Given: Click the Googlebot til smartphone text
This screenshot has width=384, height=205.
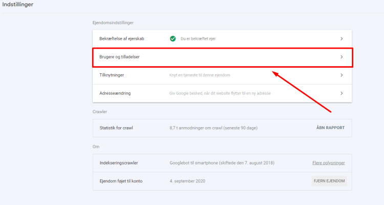Looking at the screenshot, I should pyautogui.click(x=222, y=163).
